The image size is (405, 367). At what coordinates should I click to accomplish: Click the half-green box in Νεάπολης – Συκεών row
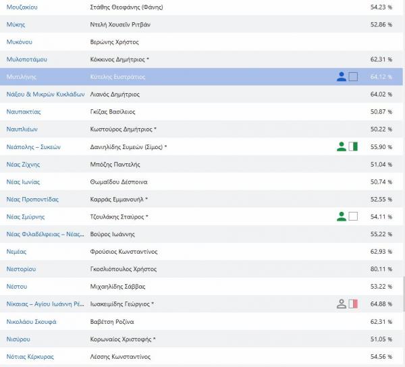(353, 146)
